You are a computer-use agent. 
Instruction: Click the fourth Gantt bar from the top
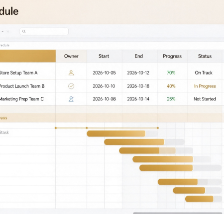[163, 159]
